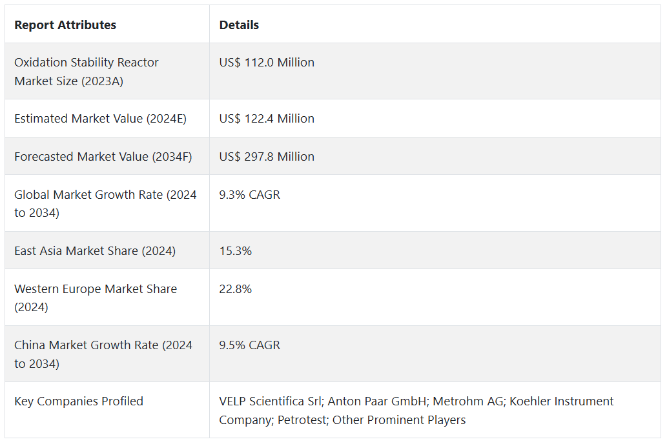Image resolution: width=667 pixels, height=446 pixels.
Task: Click the 9.3% CAGR value
Action: 249,194
